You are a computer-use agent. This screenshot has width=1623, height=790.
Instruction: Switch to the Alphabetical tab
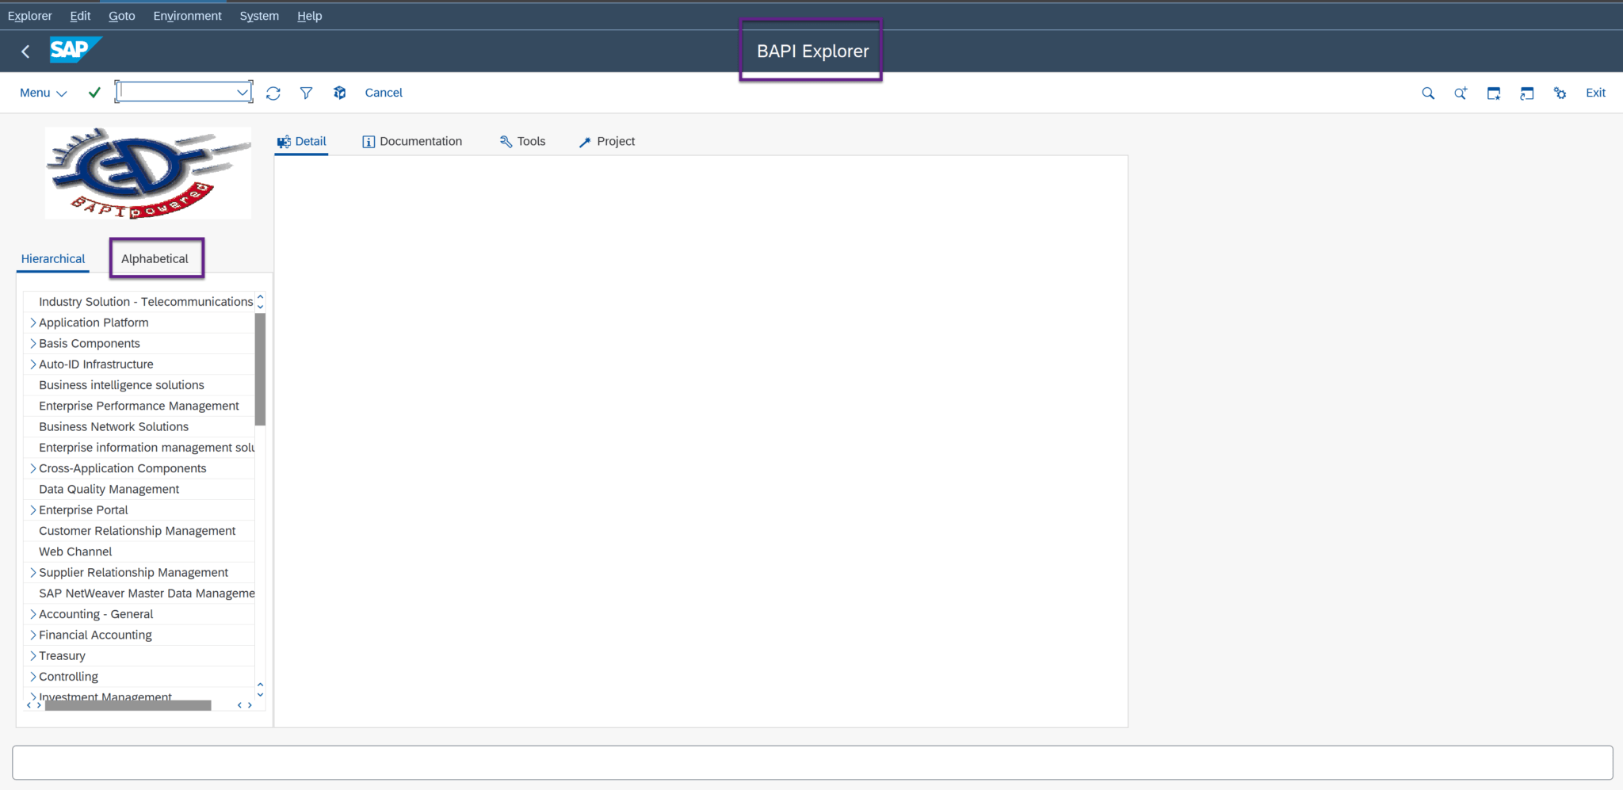tap(155, 258)
